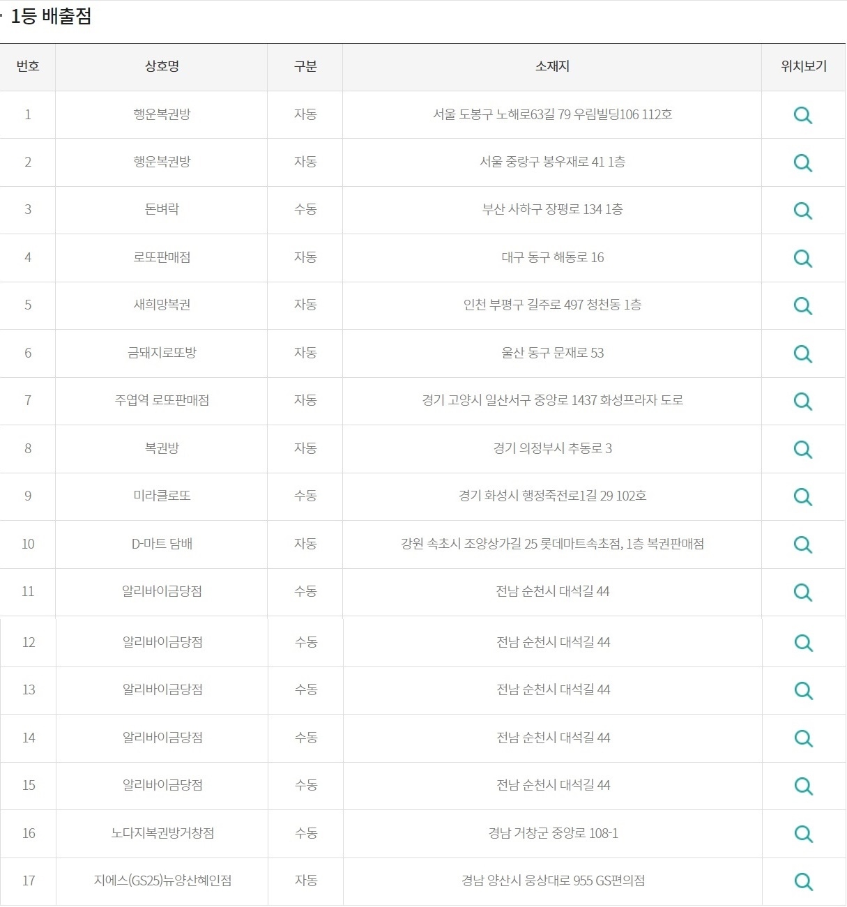View location of 복권방 in 의정부
This screenshot has width=847, height=907.
coord(803,449)
